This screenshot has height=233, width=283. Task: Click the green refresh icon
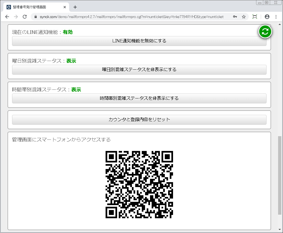click(x=265, y=31)
